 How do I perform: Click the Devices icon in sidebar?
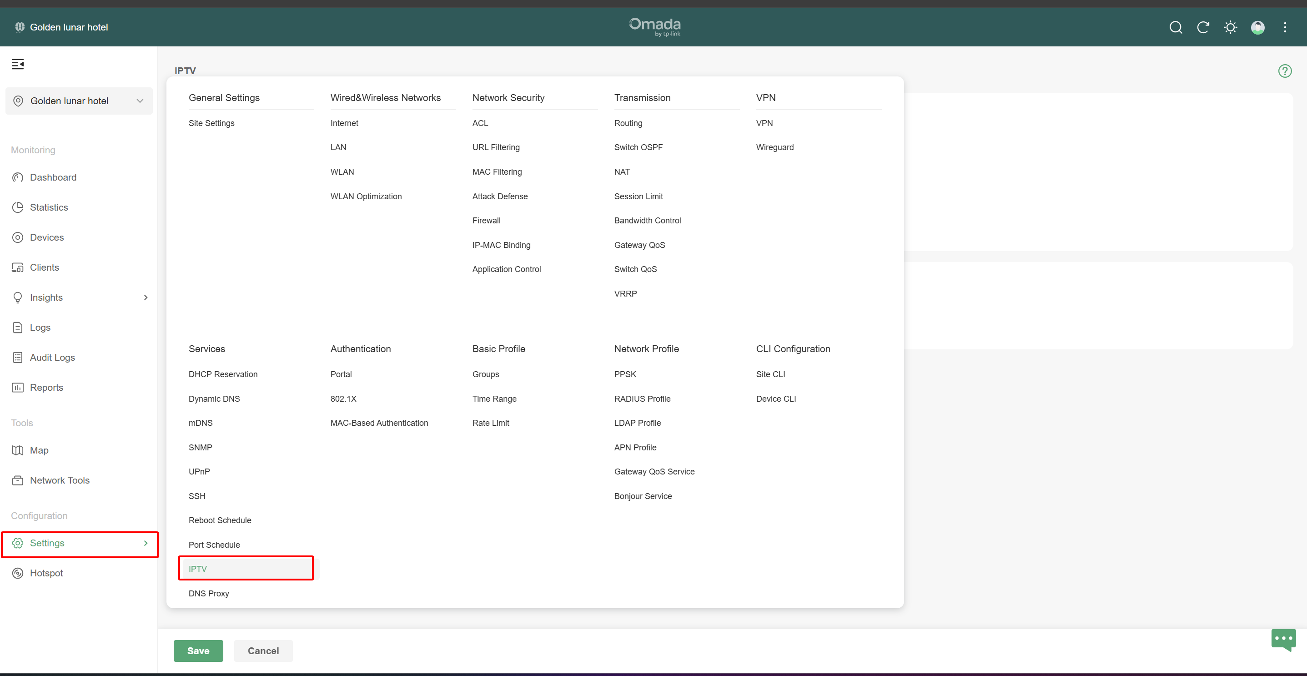18,237
